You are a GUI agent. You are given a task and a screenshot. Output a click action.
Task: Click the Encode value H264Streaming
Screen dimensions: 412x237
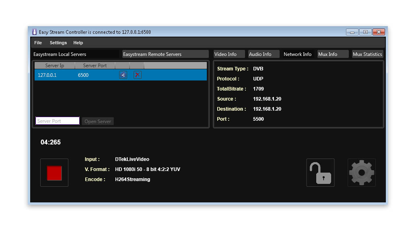click(x=133, y=179)
